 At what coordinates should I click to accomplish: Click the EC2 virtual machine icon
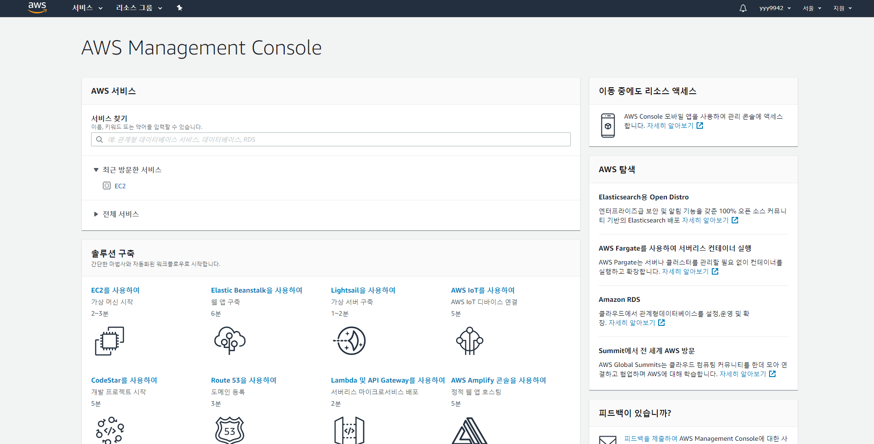pos(110,341)
